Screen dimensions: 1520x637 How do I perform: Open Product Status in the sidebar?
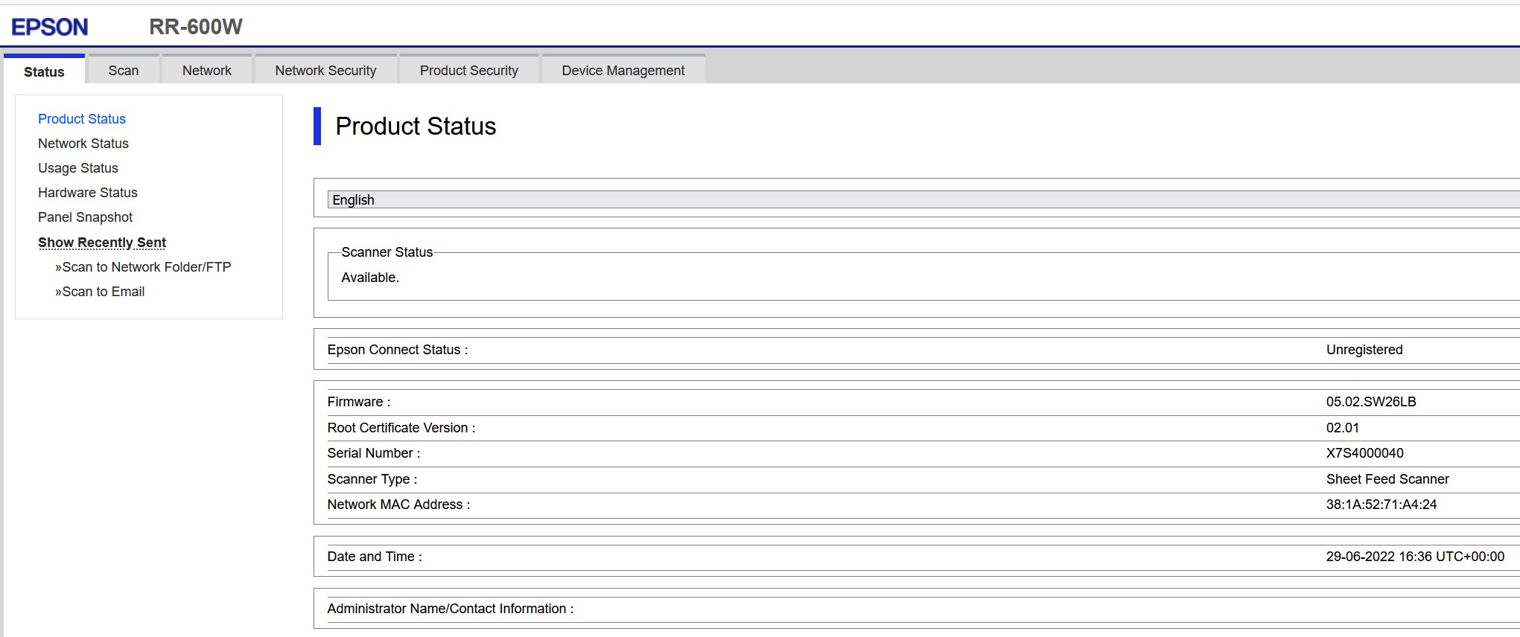pyautogui.click(x=82, y=119)
